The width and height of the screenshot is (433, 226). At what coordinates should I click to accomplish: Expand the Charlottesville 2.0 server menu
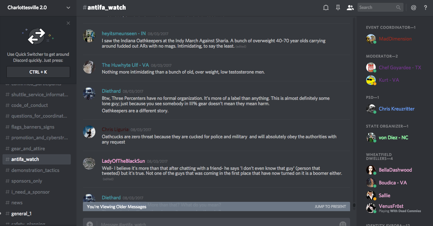click(68, 7)
